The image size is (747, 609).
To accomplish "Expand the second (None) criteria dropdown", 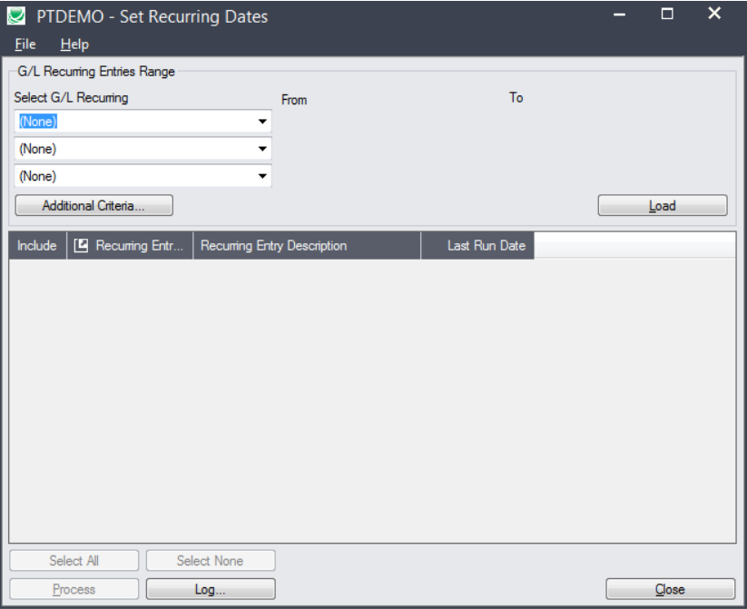I will point(262,149).
